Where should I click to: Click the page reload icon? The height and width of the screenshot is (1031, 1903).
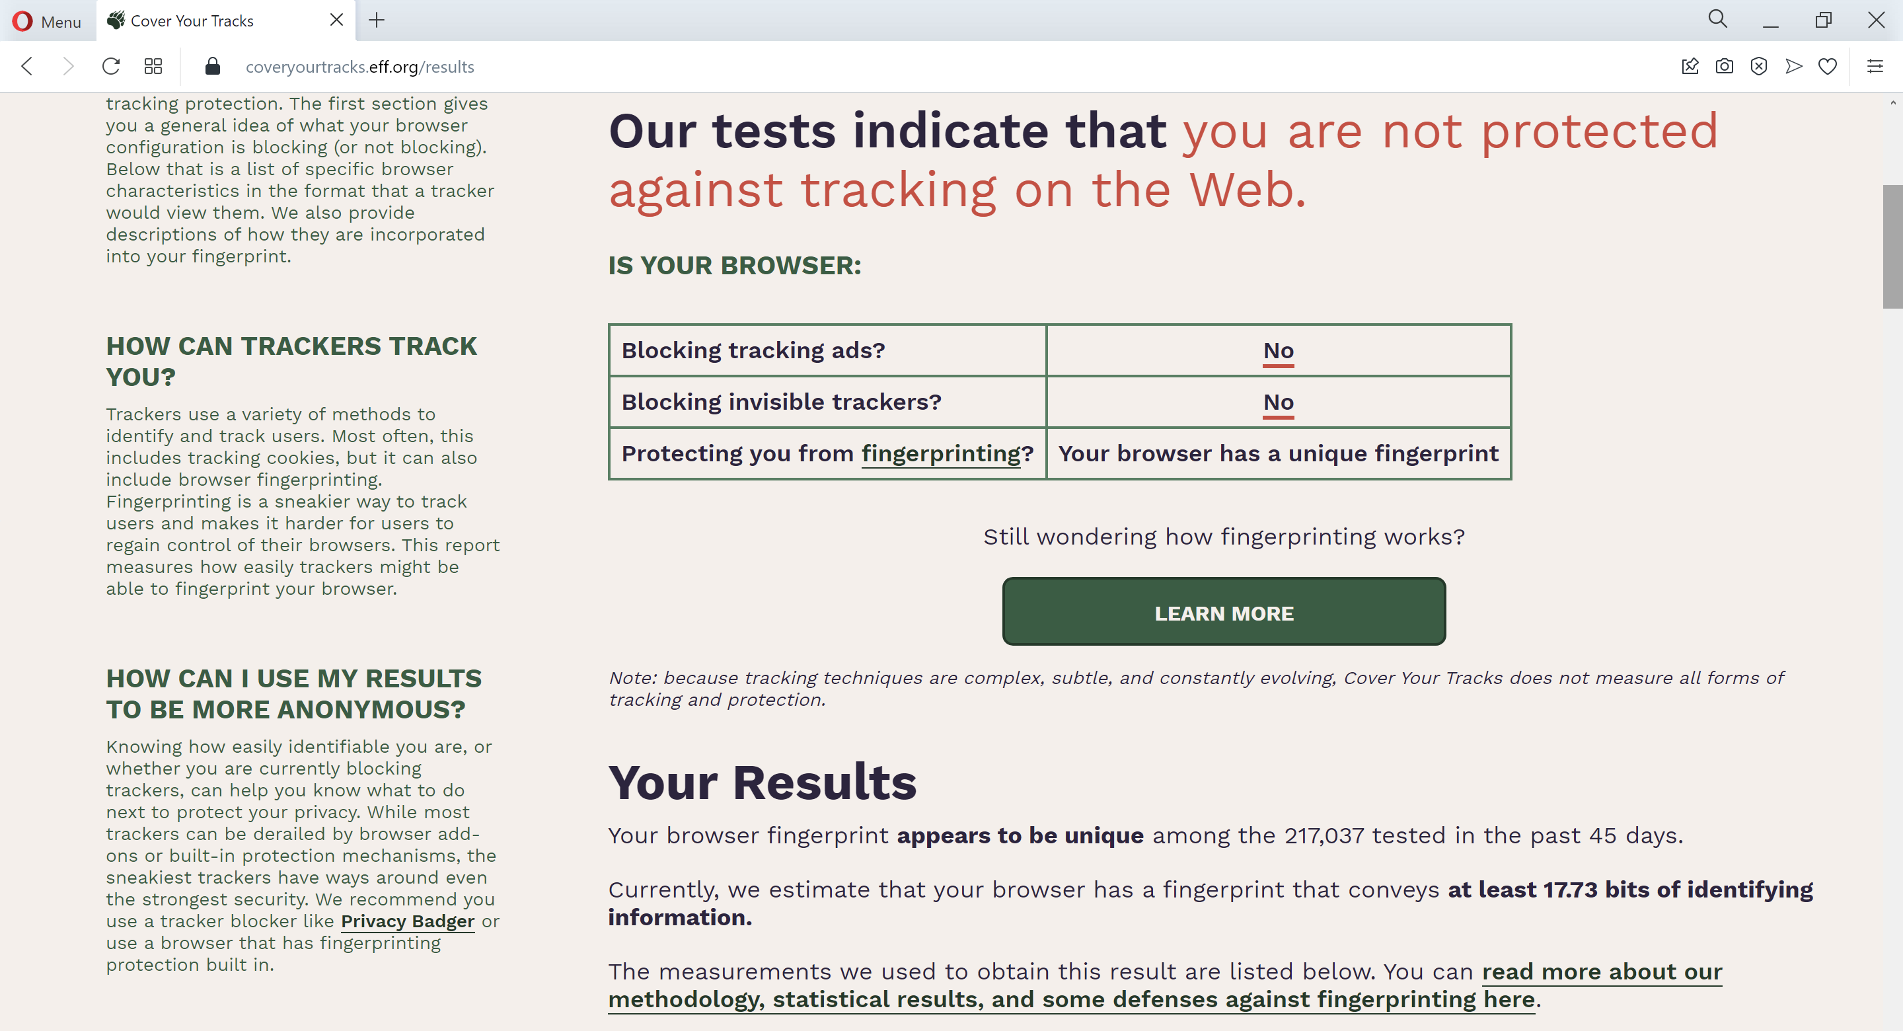[110, 66]
